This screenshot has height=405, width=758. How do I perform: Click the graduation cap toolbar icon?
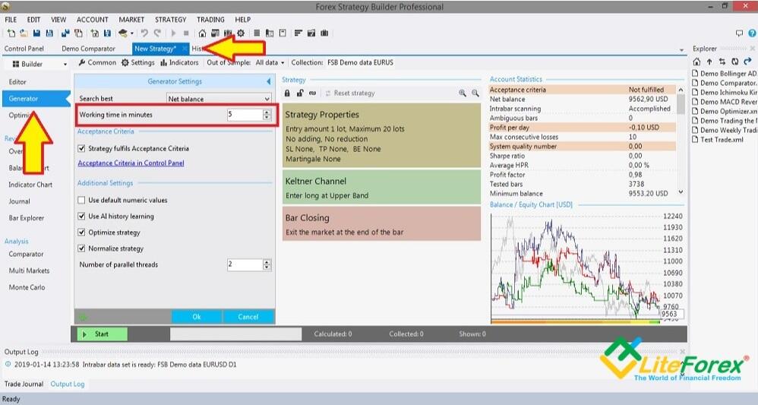coord(123,33)
